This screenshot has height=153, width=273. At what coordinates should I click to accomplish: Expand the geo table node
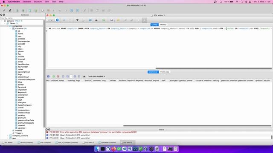point(8,138)
